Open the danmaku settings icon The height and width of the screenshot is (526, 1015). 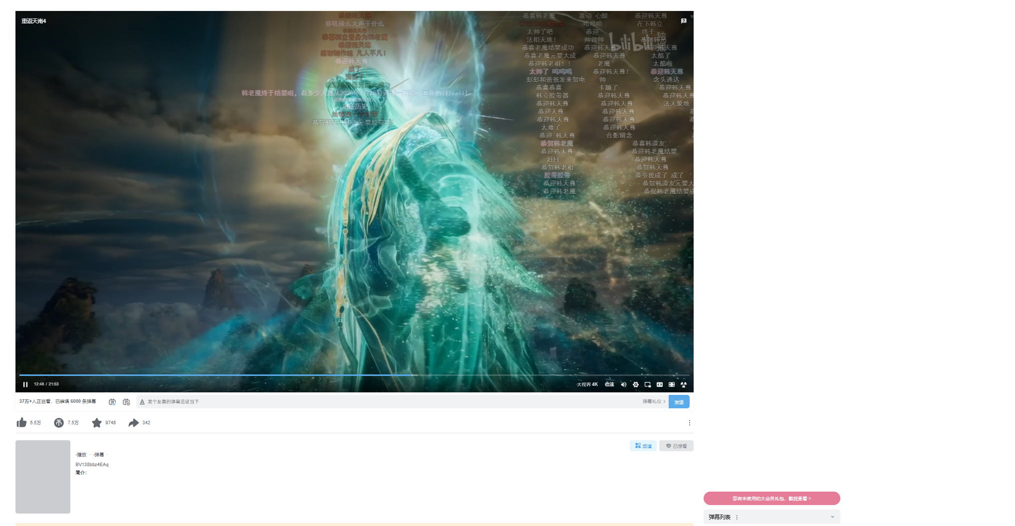pyautogui.click(x=126, y=402)
